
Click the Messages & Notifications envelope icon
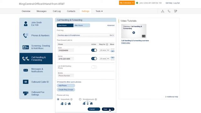(x=26, y=70)
